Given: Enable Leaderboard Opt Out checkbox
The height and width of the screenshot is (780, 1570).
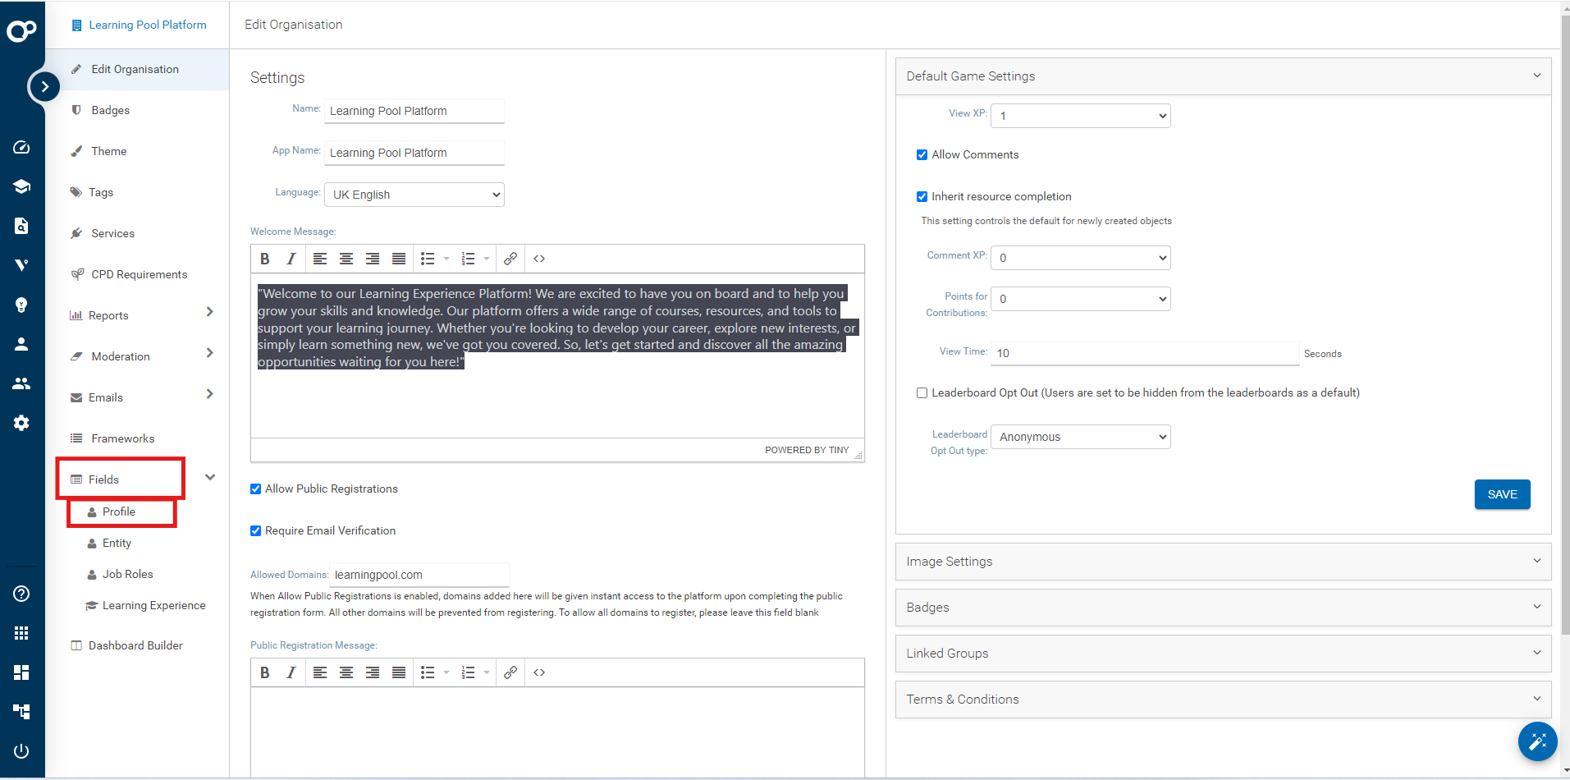Looking at the screenshot, I should tap(922, 393).
